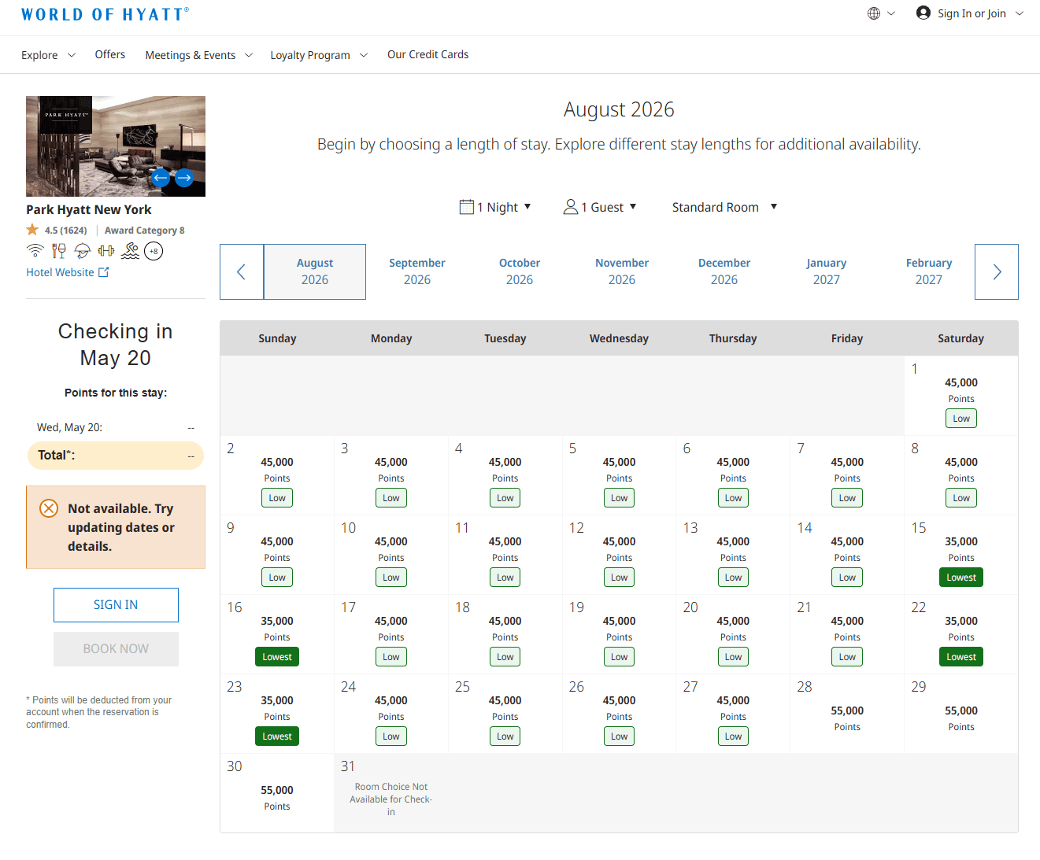Open the globe language selector

pyautogui.click(x=881, y=13)
